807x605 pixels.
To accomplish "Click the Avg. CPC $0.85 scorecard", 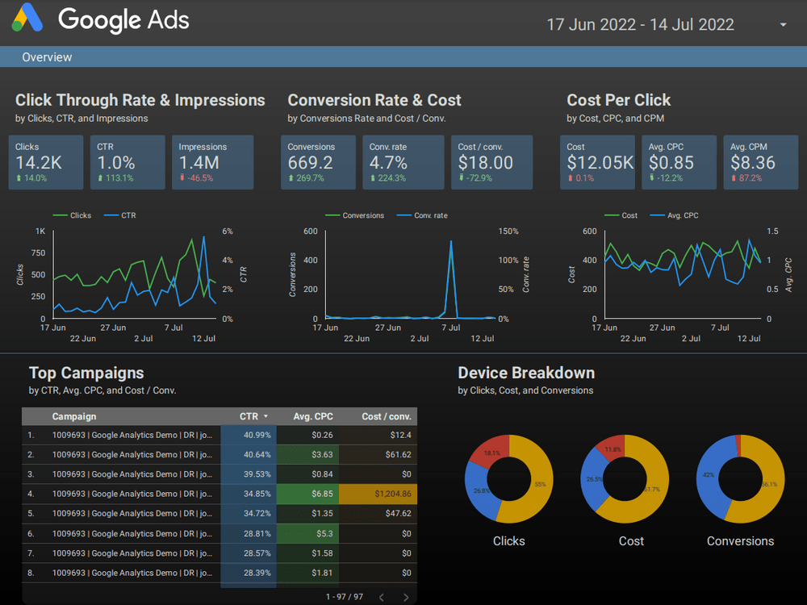I will pos(679,162).
